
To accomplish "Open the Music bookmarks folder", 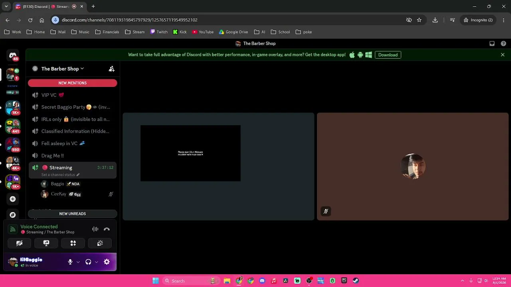I will click(80, 32).
